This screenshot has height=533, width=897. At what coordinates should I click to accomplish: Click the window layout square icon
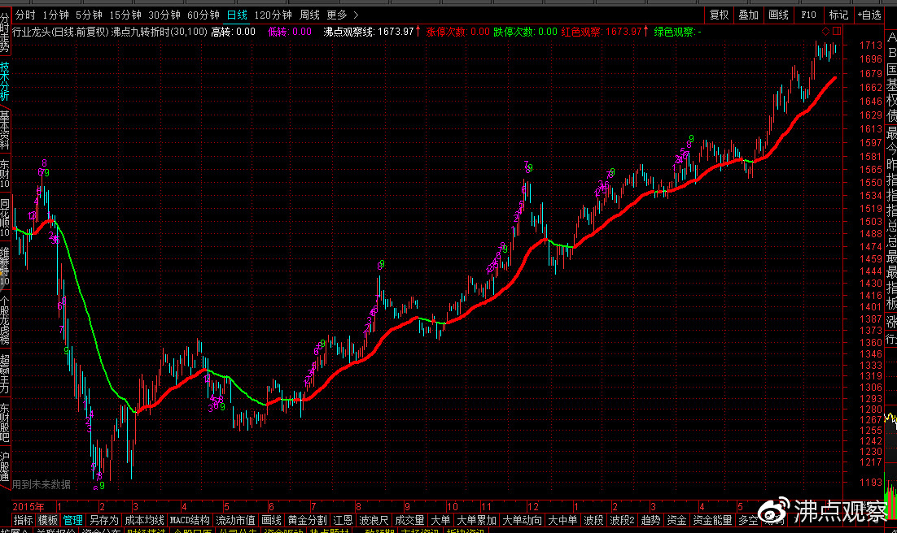pyautogui.click(x=837, y=32)
